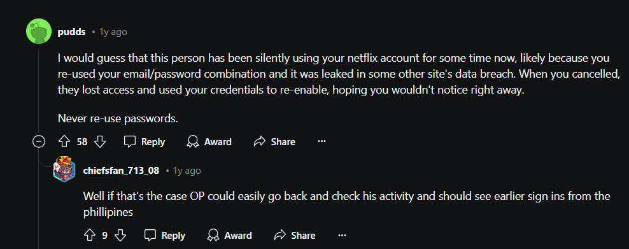
Task: Upvote the comment by pudds
Action: pos(64,141)
